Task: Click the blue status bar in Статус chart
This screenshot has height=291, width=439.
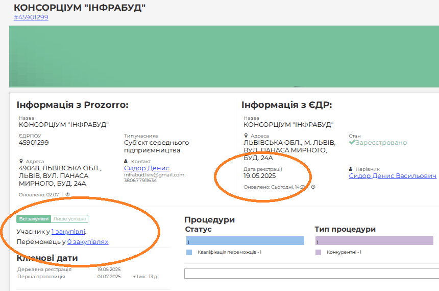Action: [245, 241]
